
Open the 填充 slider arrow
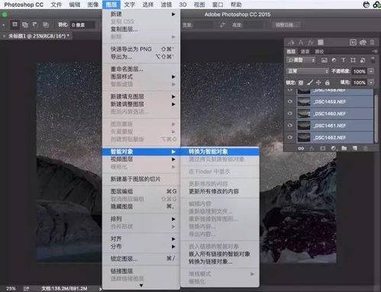pos(371,83)
